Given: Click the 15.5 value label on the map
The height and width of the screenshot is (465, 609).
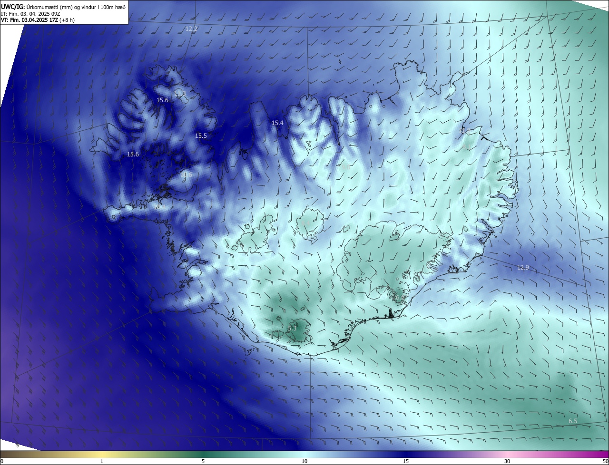Looking at the screenshot, I should 201,136.
